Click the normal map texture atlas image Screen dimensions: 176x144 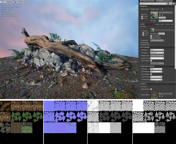[65, 122]
